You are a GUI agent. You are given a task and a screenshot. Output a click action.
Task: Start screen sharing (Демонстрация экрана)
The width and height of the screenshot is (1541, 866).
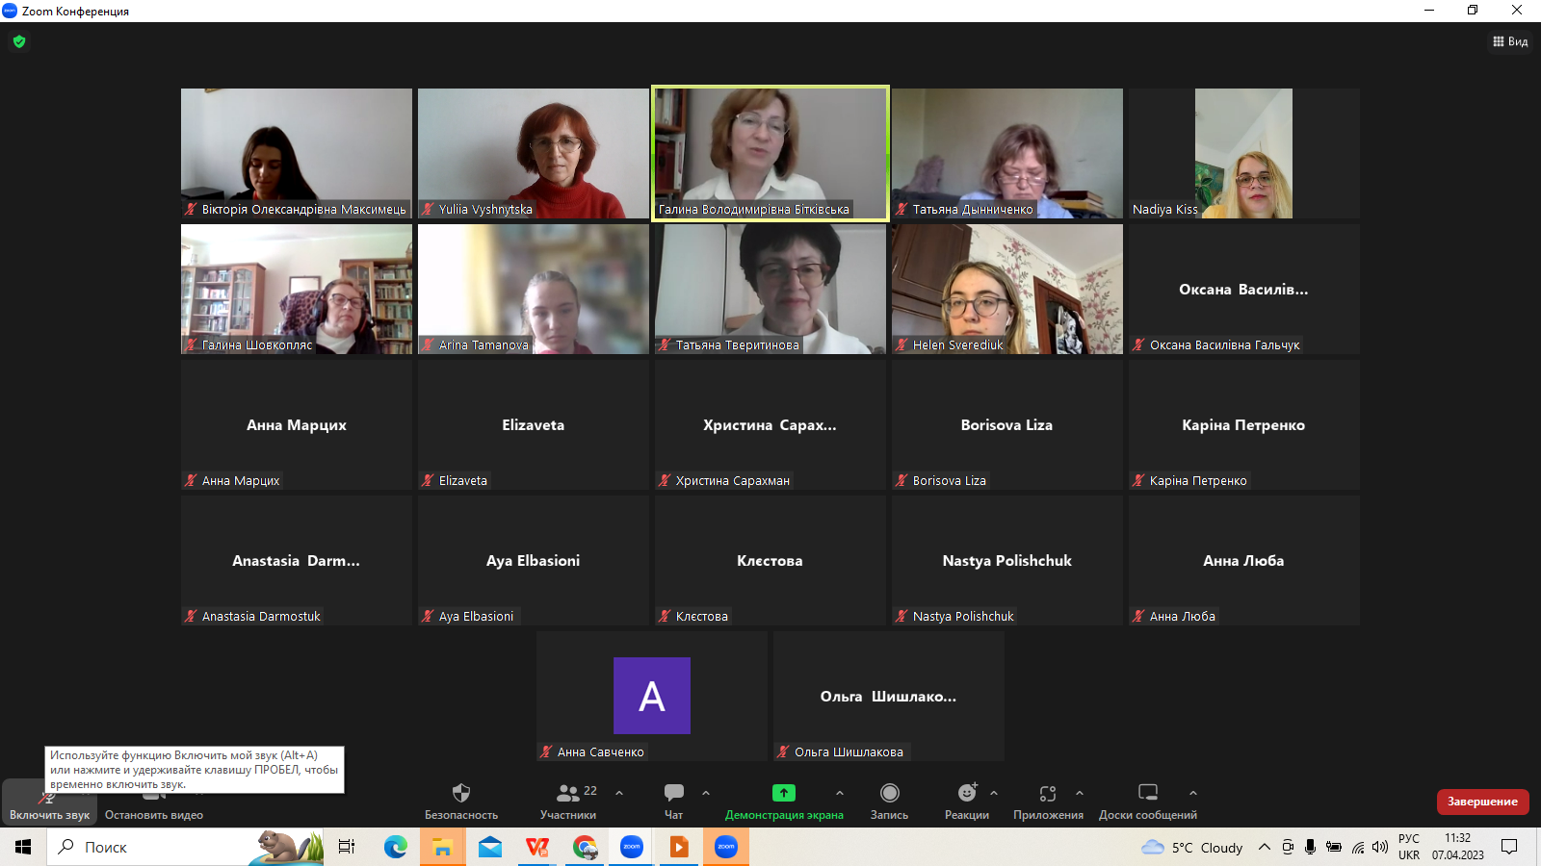pyautogui.click(x=783, y=794)
